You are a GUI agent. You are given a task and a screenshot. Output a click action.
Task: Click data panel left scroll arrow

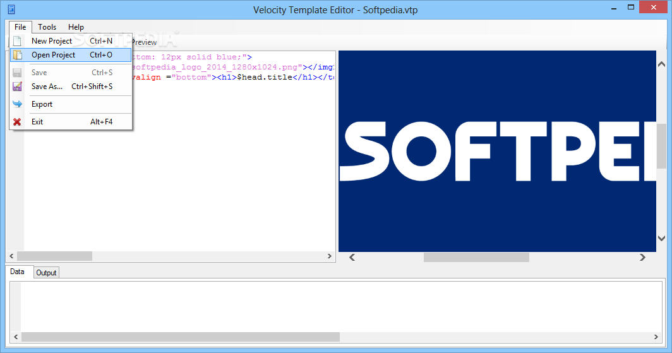tap(16, 337)
